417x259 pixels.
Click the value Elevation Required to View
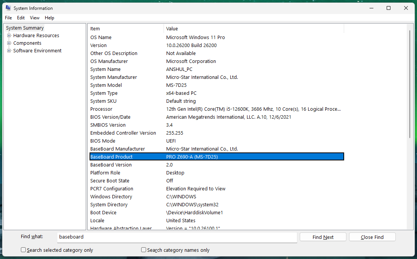[x=196, y=189]
